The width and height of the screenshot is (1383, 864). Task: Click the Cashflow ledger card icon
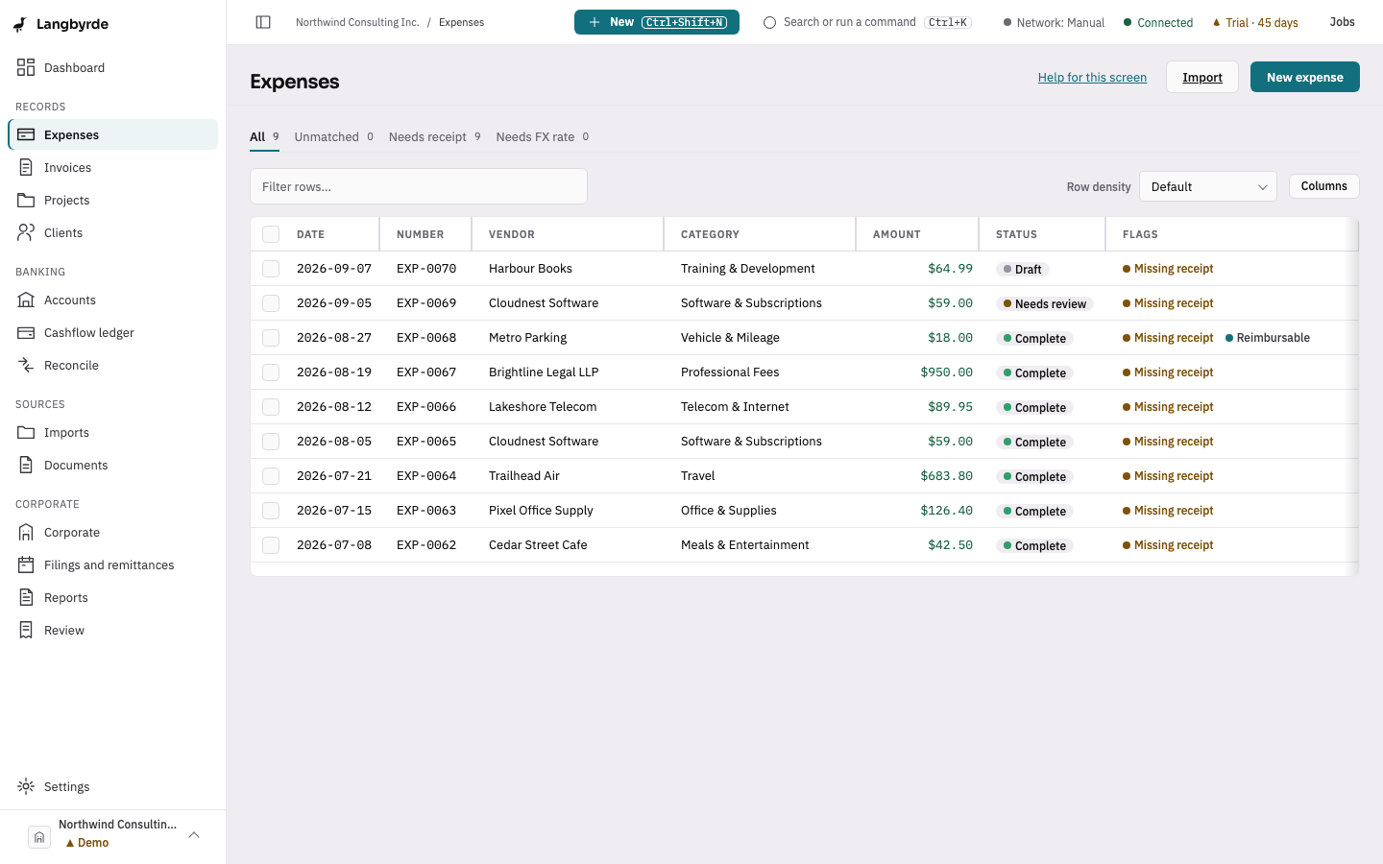pyautogui.click(x=26, y=332)
